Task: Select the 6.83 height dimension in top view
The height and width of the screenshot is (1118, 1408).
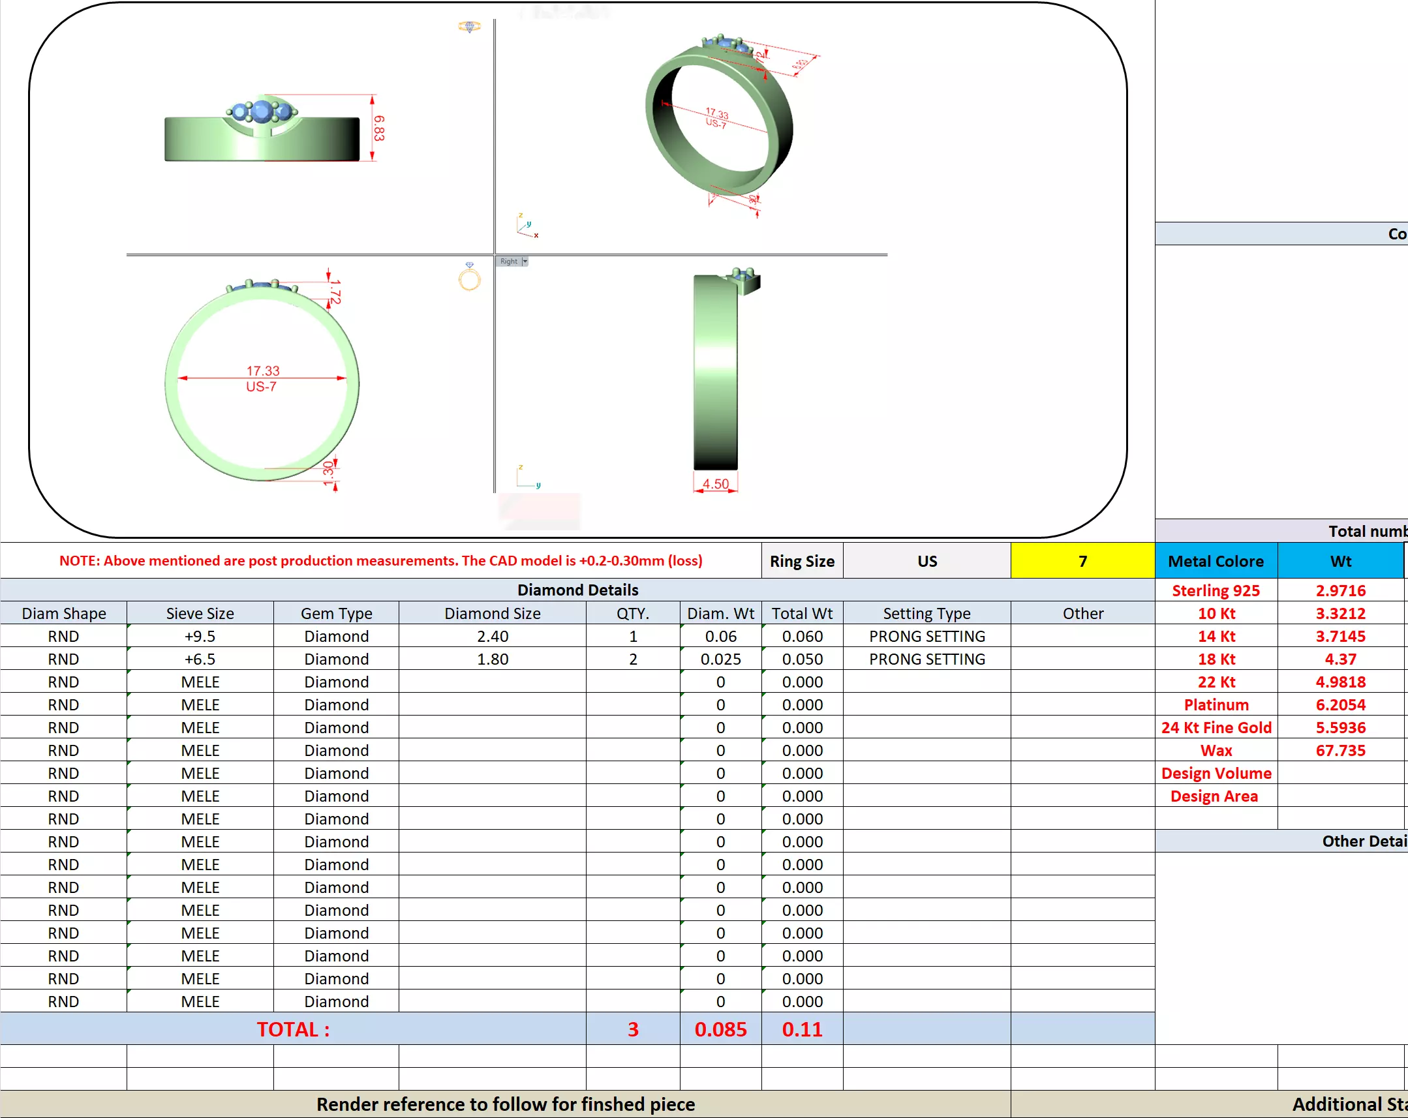Action: click(379, 128)
